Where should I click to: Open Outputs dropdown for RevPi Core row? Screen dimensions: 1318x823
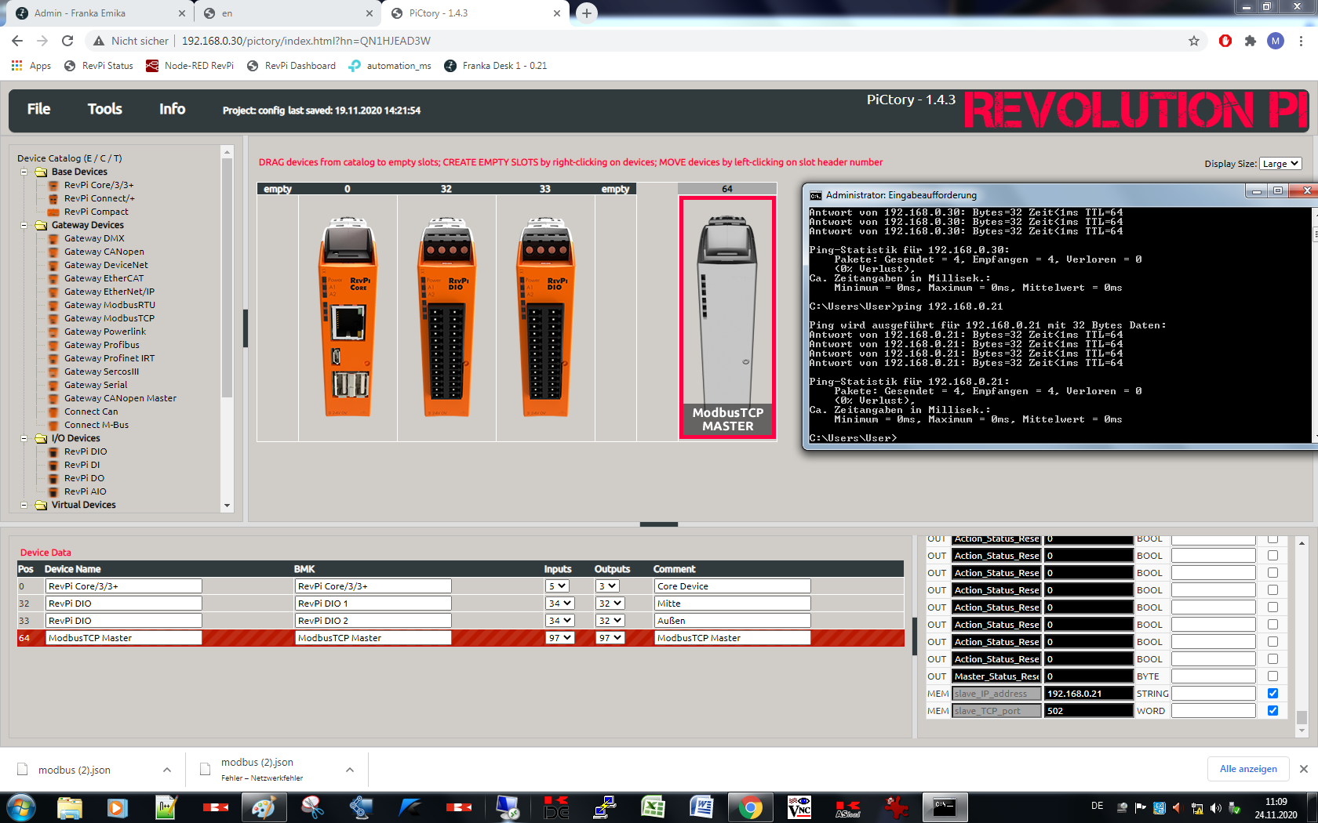pyautogui.click(x=608, y=586)
